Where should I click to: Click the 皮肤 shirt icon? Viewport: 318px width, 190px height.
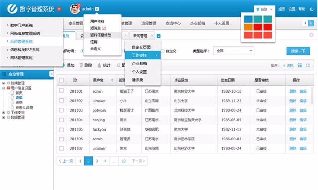(x=258, y=9)
